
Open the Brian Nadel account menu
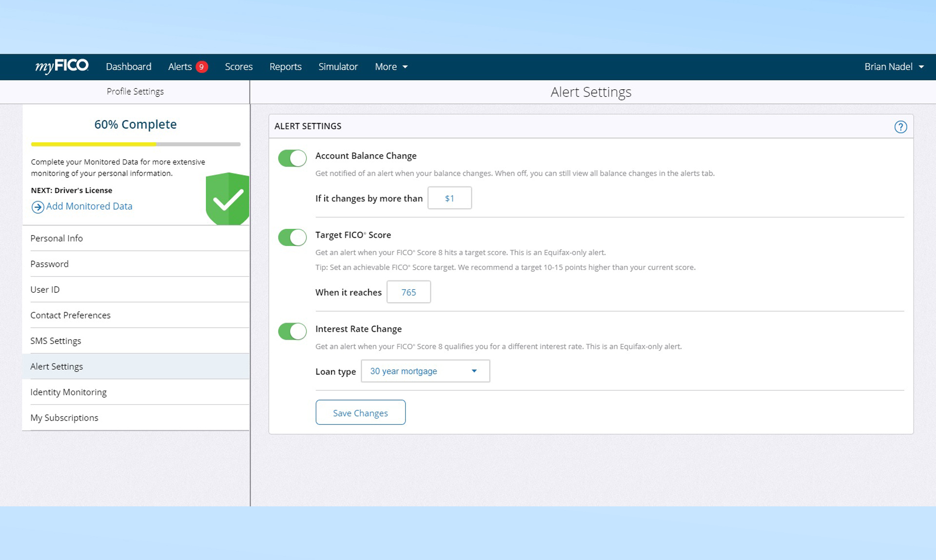(894, 67)
